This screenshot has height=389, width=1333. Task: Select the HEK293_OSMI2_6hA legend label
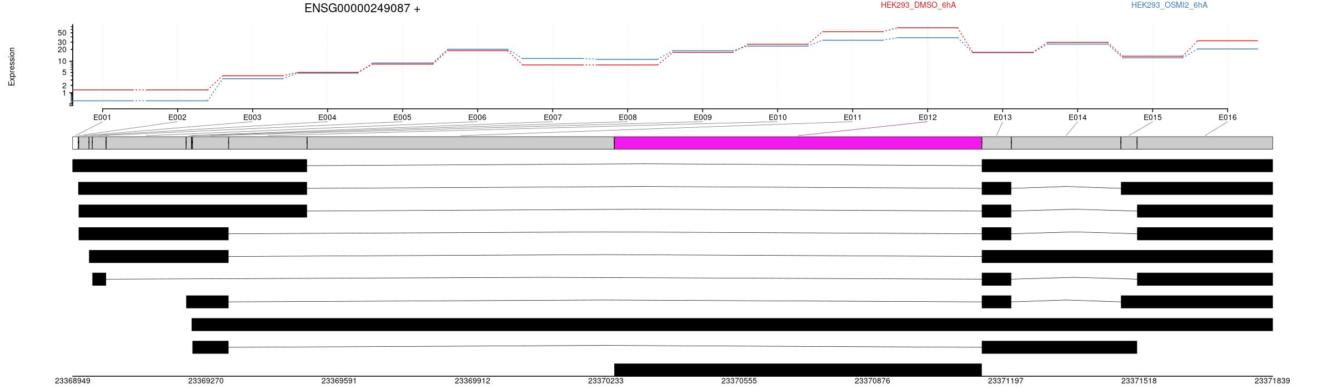click(x=1169, y=5)
